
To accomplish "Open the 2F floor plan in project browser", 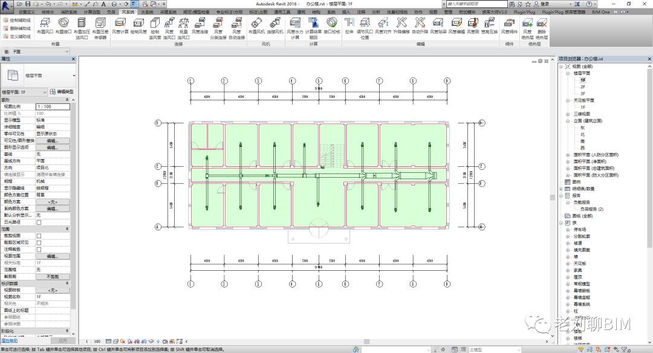I will (583, 86).
